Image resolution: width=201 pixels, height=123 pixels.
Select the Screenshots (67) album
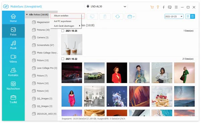43,45
